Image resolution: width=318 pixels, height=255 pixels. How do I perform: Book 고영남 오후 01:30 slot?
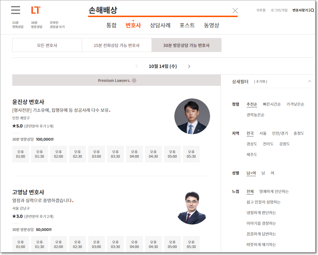pos(40,244)
